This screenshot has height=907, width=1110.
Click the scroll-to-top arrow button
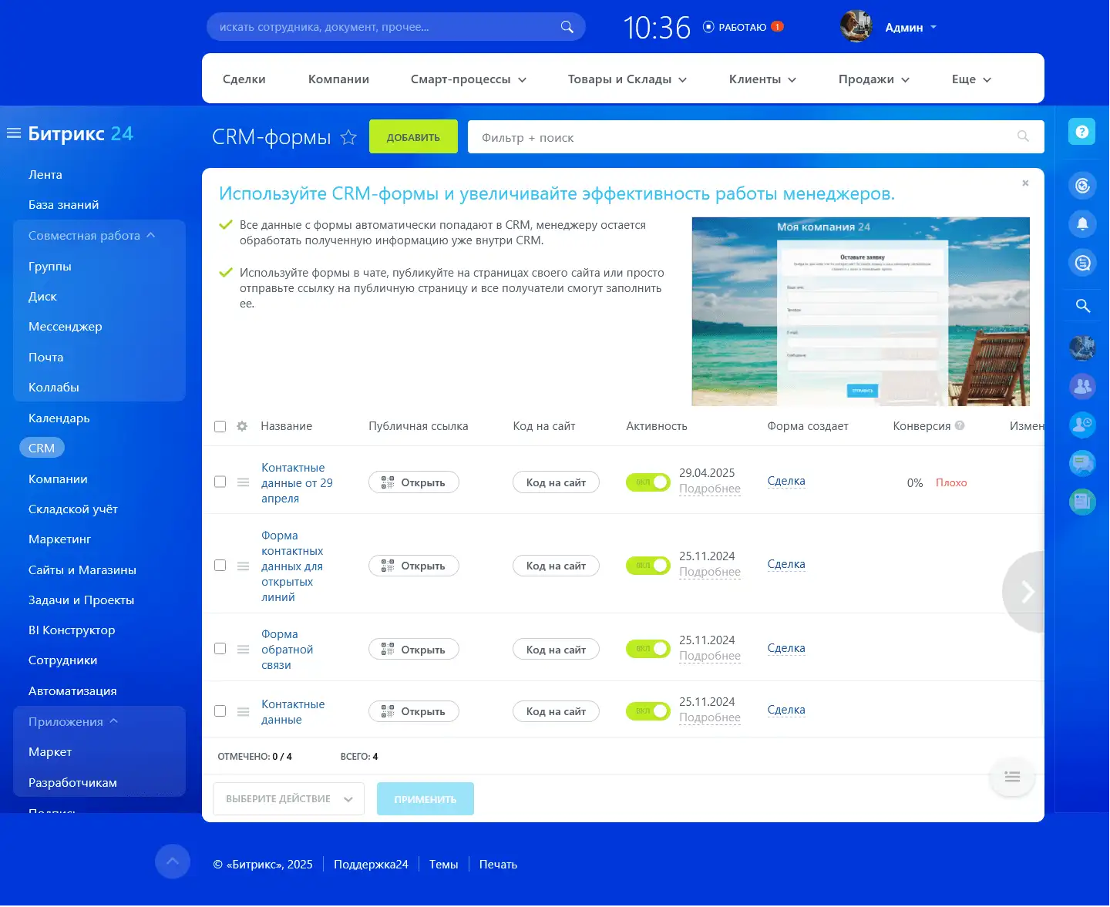coord(172,862)
